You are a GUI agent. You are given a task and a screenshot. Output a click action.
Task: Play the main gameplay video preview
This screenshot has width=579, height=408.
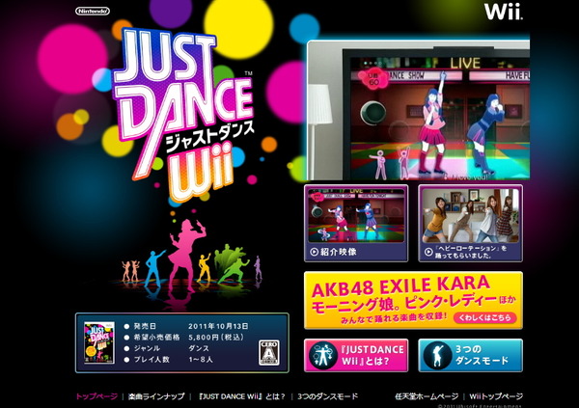point(419,110)
